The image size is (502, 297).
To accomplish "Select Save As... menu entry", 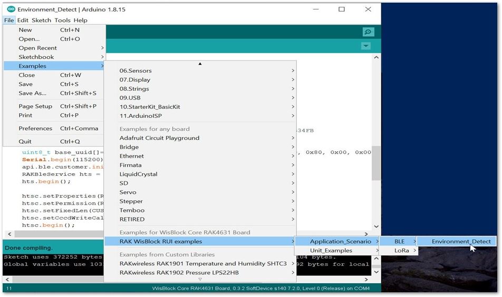I will [54, 93].
